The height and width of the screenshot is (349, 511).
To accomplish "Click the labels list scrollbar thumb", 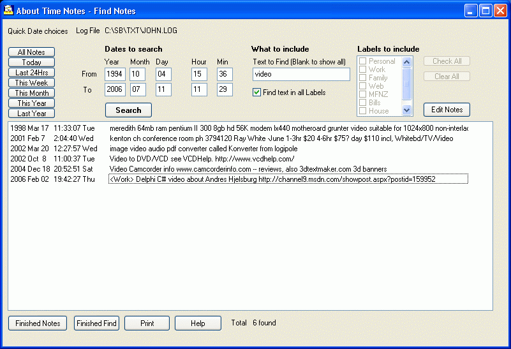I will 407,84.
